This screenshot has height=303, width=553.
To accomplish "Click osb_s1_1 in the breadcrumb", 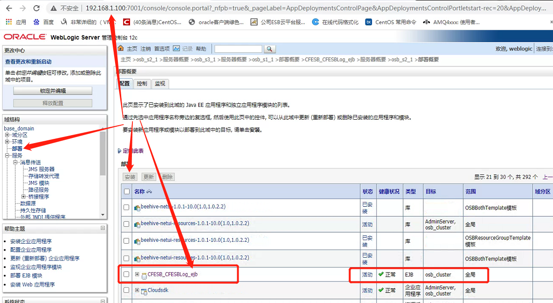I will 263,59.
